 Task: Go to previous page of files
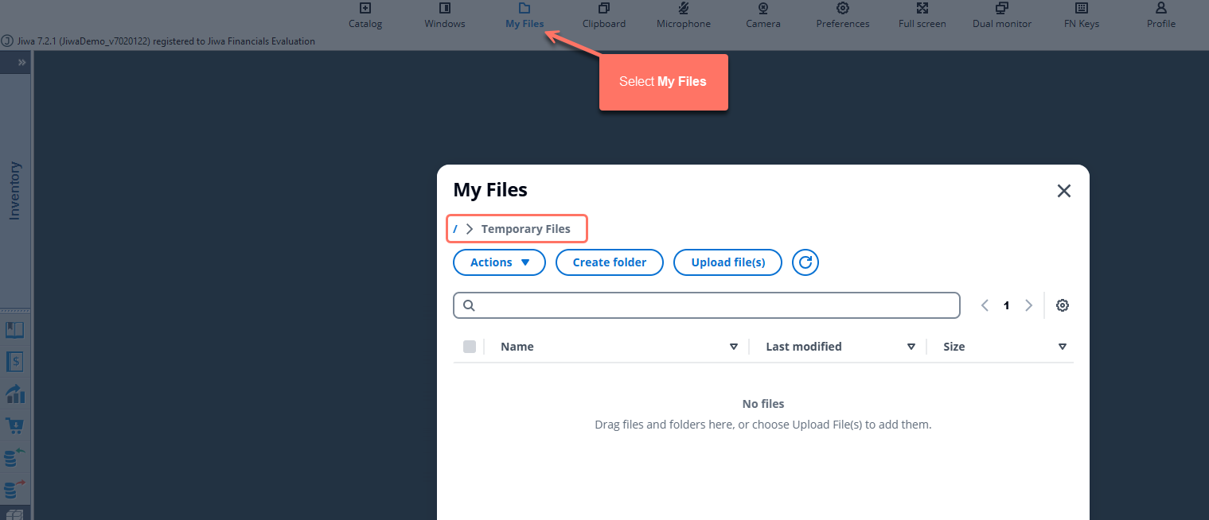click(x=985, y=305)
